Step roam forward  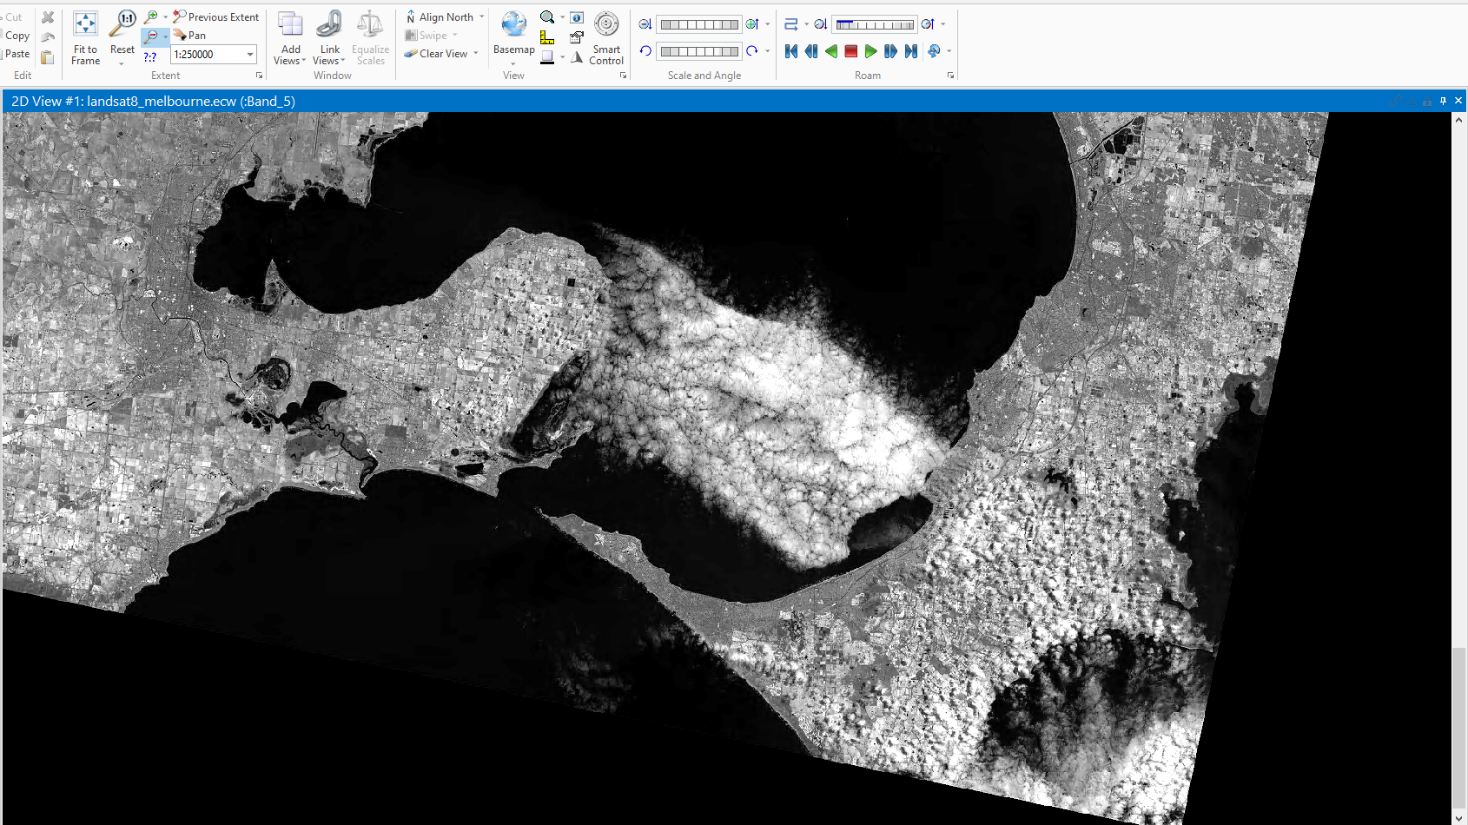(891, 51)
